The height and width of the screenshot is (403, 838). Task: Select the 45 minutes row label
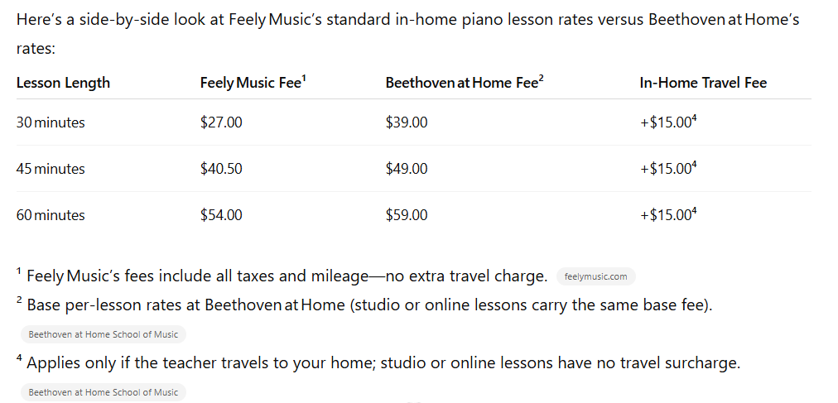[x=51, y=169]
